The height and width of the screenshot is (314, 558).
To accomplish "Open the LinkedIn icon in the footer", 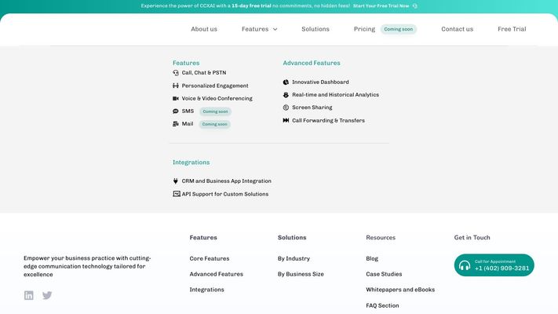I will pos(29,295).
